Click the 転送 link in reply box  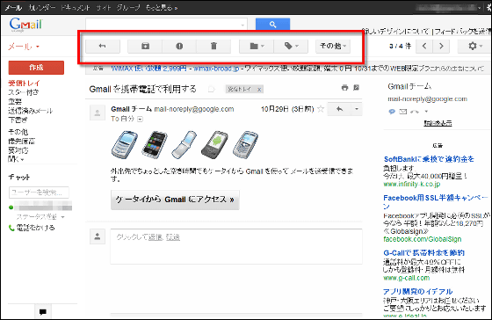[x=173, y=237]
